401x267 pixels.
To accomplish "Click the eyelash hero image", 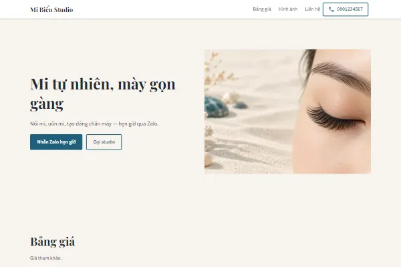I will 287,111.
